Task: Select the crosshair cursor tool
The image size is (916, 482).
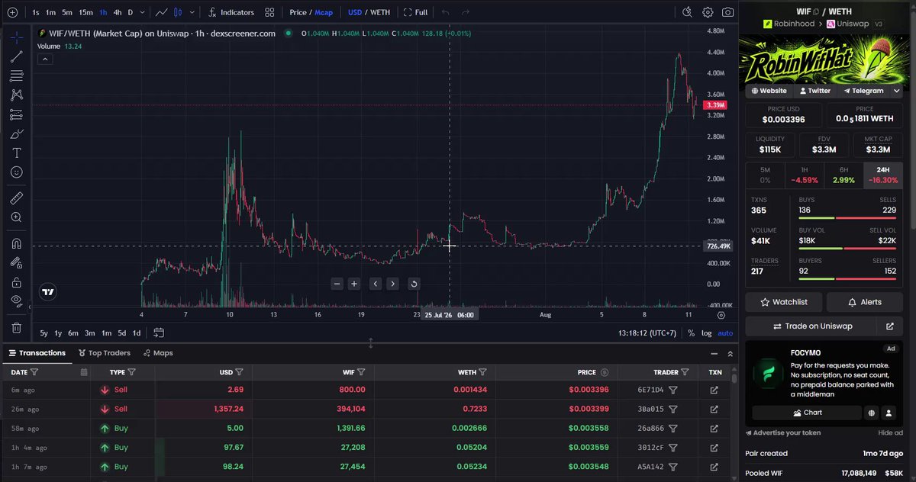Action: (16, 37)
